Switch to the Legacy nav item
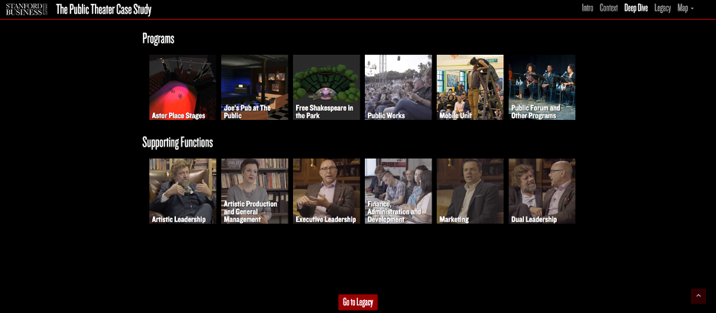716x313 pixels. pos(662,8)
